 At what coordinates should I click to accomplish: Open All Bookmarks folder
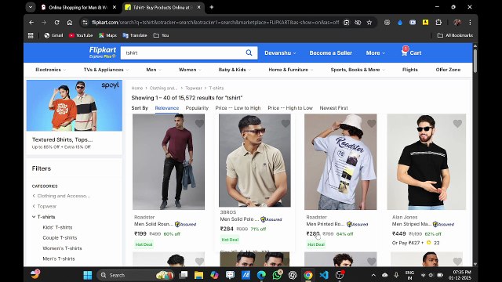tap(455, 35)
